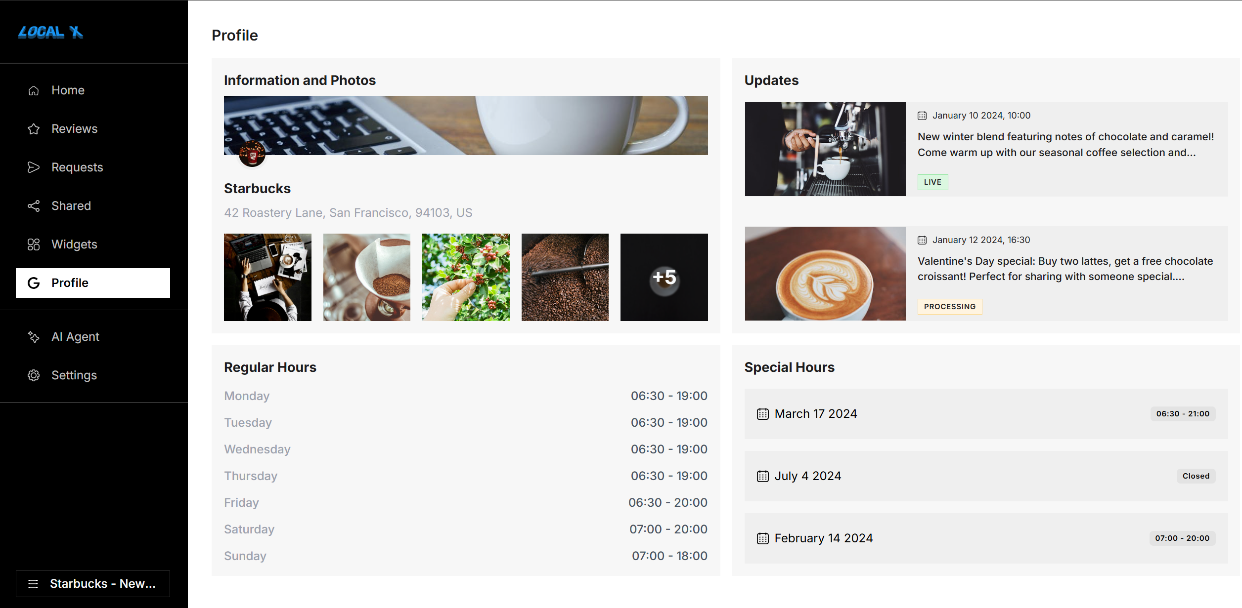Click calendar icon beside March 17 2024
Viewport: 1242px width, 608px height.
[763, 414]
